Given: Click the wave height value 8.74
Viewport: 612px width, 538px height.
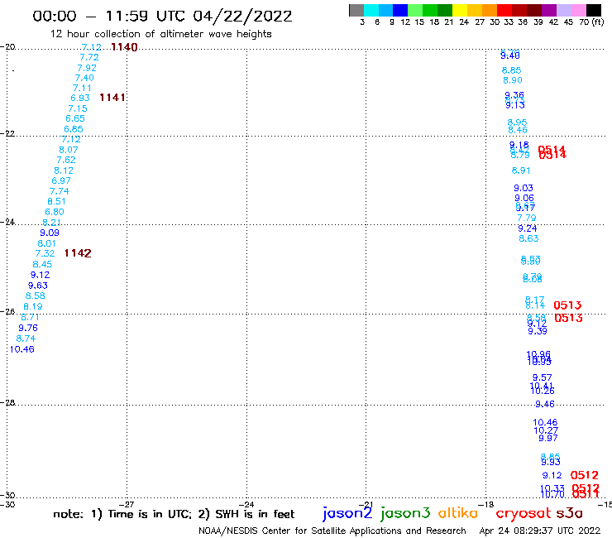Looking at the screenshot, I should point(26,339).
